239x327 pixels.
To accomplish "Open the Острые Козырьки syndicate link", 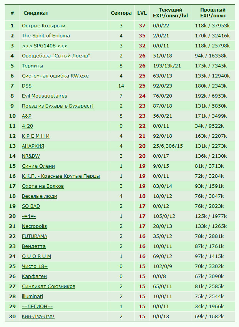I will pyautogui.click(x=43, y=26).
